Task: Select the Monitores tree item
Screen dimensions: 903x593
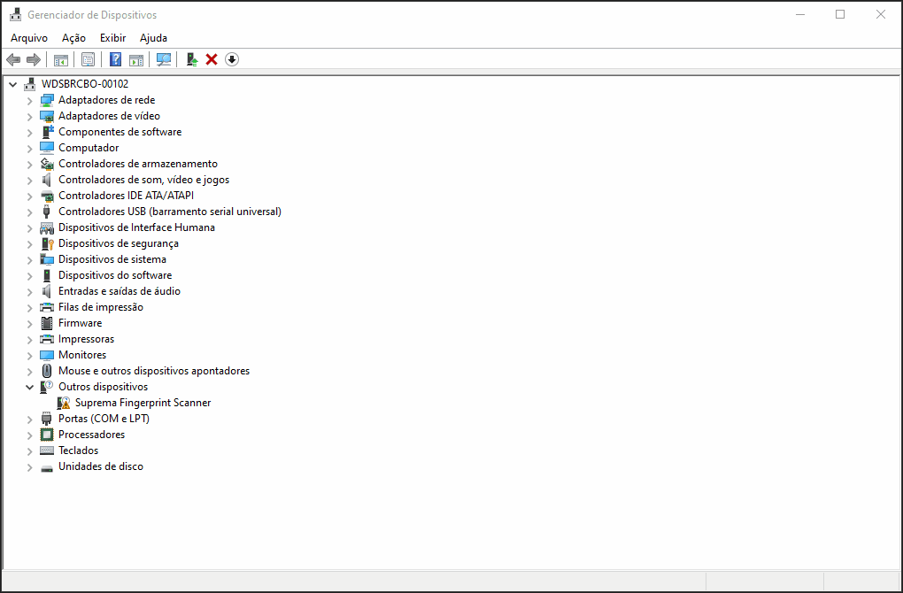Action: click(x=82, y=355)
